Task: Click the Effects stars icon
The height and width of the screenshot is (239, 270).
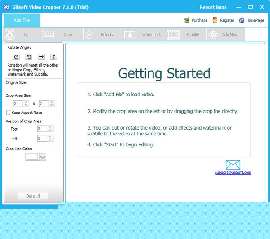Action: (89, 34)
